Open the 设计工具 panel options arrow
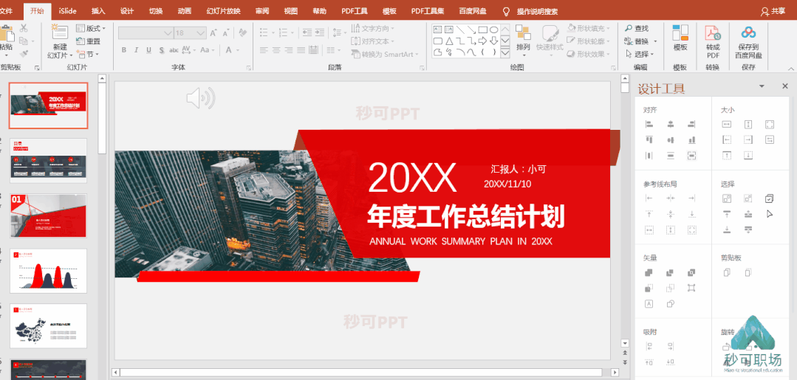The image size is (797, 380). (762, 86)
